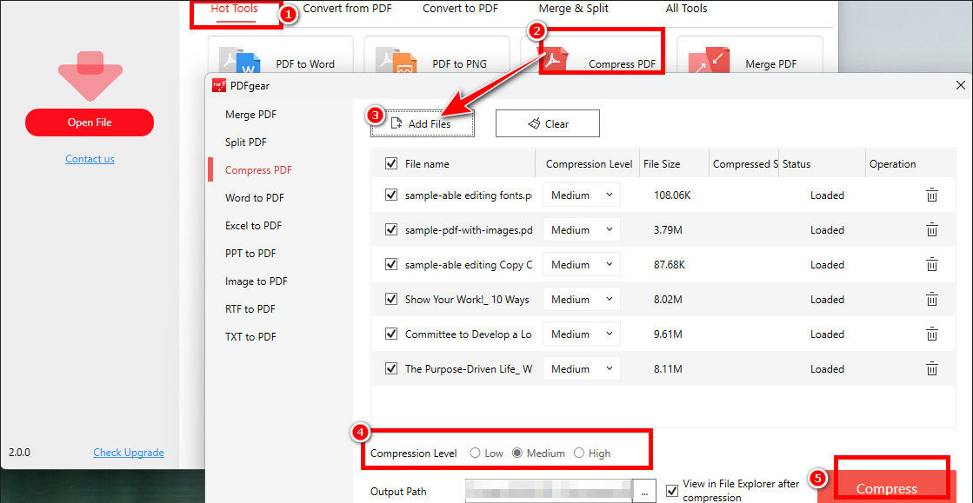
Task: Select TXT to PDF in sidebar
Action: (x=250, y=337)
